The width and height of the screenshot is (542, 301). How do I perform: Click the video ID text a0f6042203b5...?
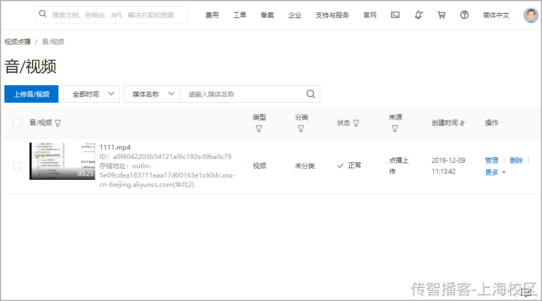point(172,157)
